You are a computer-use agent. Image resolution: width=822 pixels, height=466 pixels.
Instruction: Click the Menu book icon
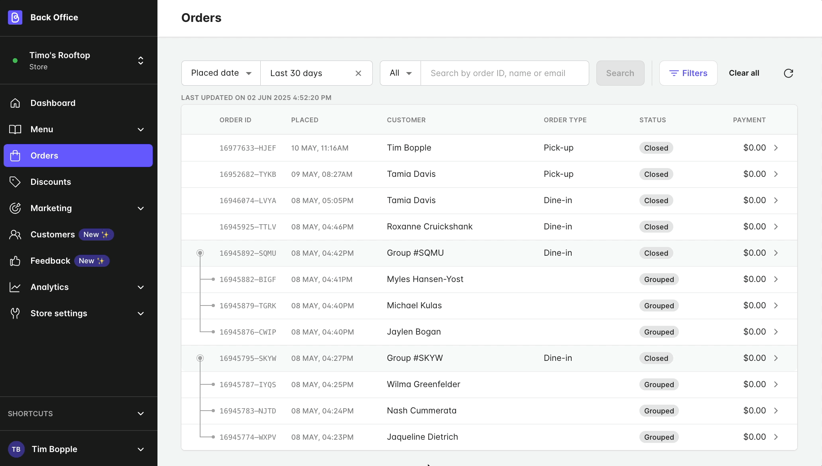click(x=15, y=129)
